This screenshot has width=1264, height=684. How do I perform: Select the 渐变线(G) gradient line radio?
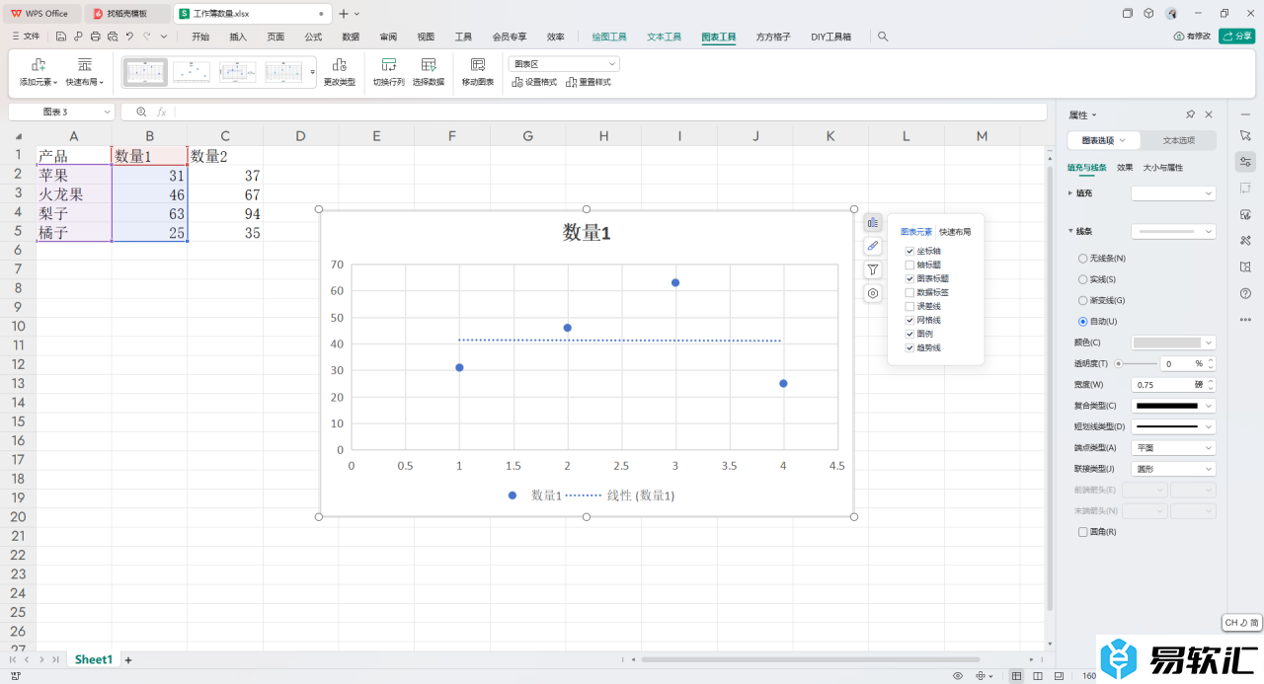click(x=1082, y=300)
